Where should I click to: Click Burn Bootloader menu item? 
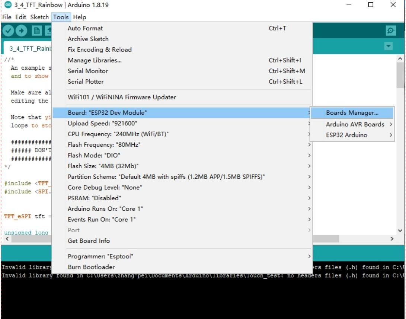pyautogui.click(x=91, y=267)
